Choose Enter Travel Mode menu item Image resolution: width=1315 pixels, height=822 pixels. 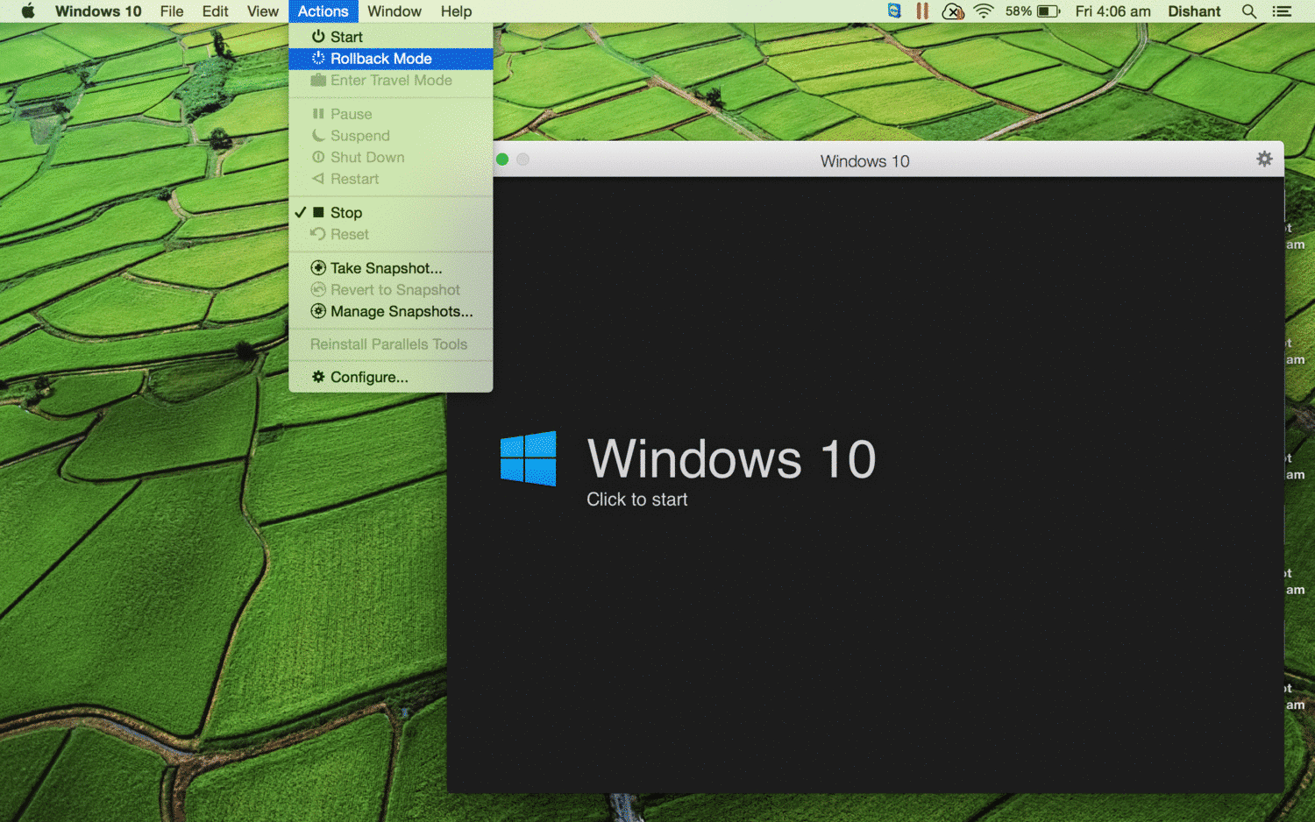coord(391,81)
